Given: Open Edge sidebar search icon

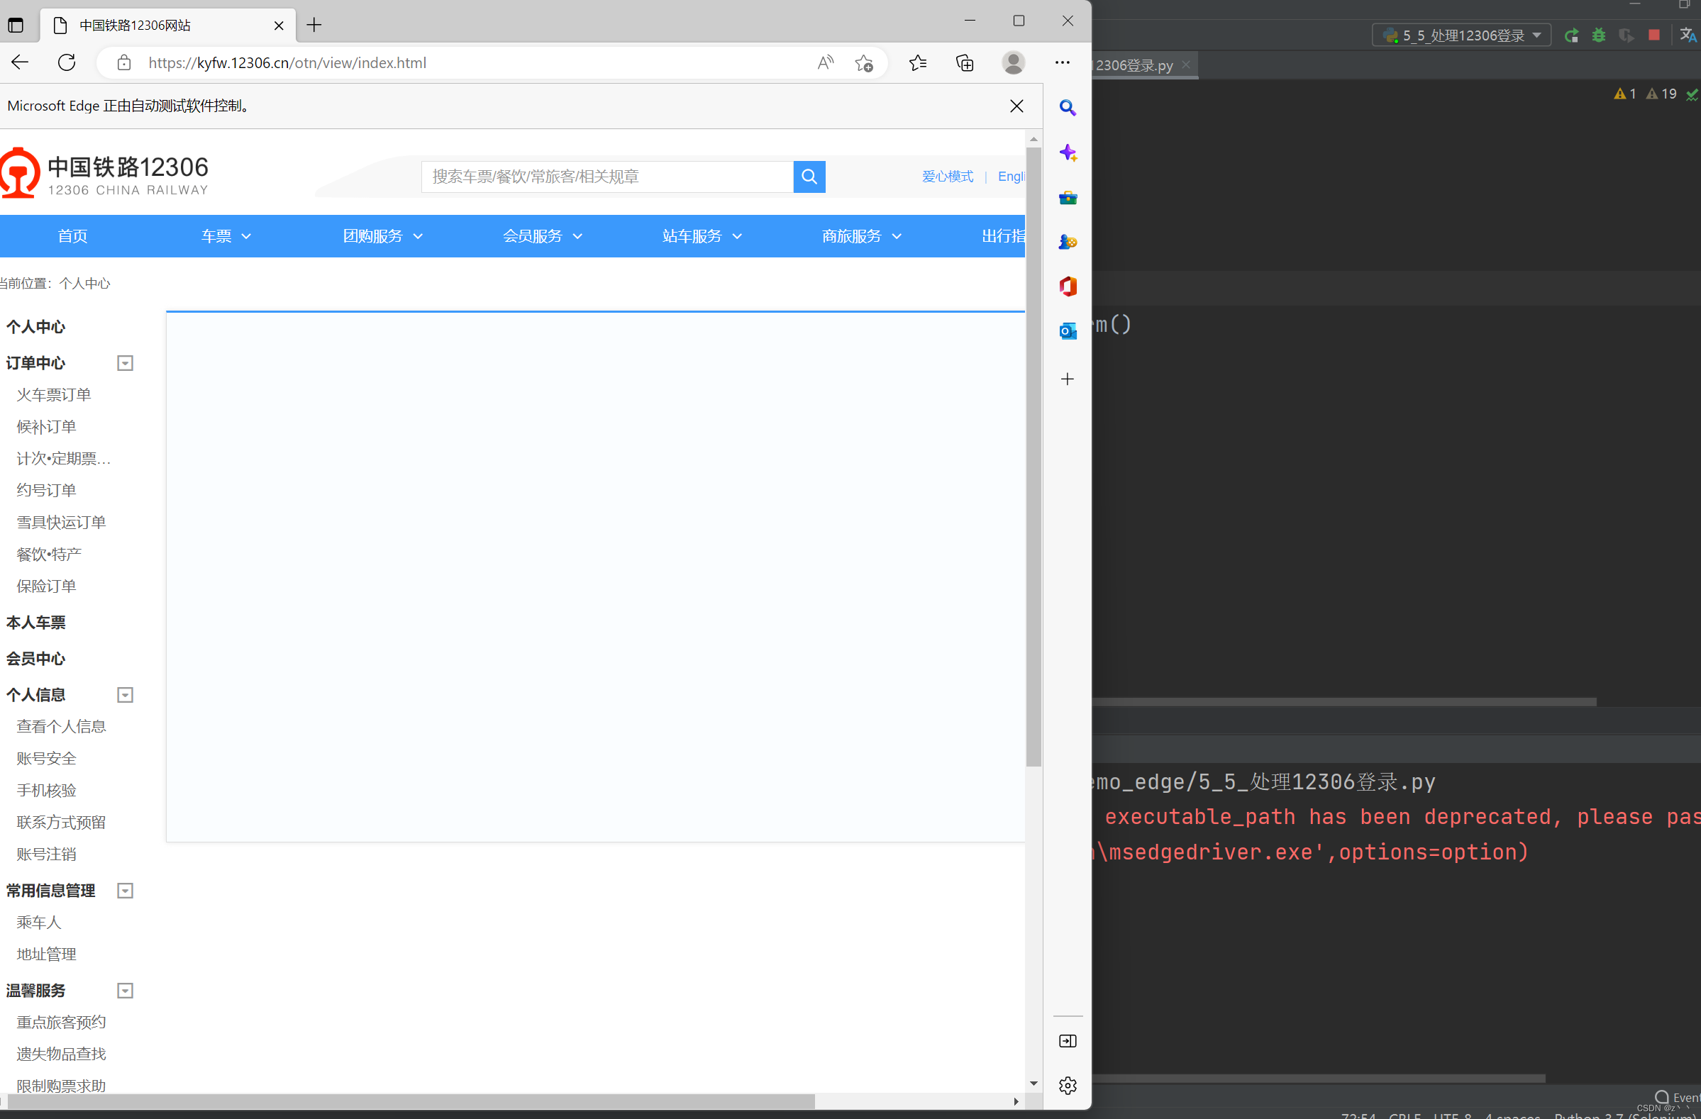Looking at the screenshot, I should 1068,108.
